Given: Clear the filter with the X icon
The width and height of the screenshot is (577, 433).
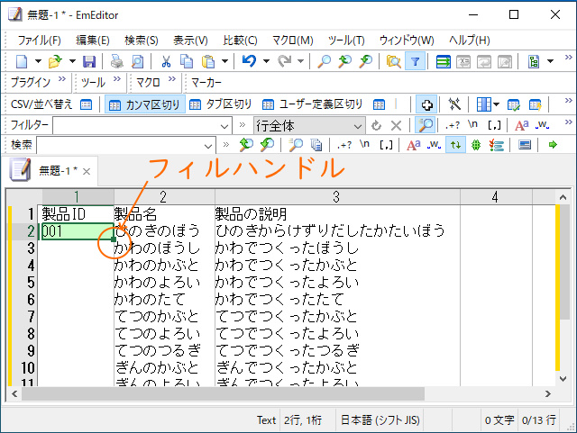Looking at the screenshot, I should [396, 126].
